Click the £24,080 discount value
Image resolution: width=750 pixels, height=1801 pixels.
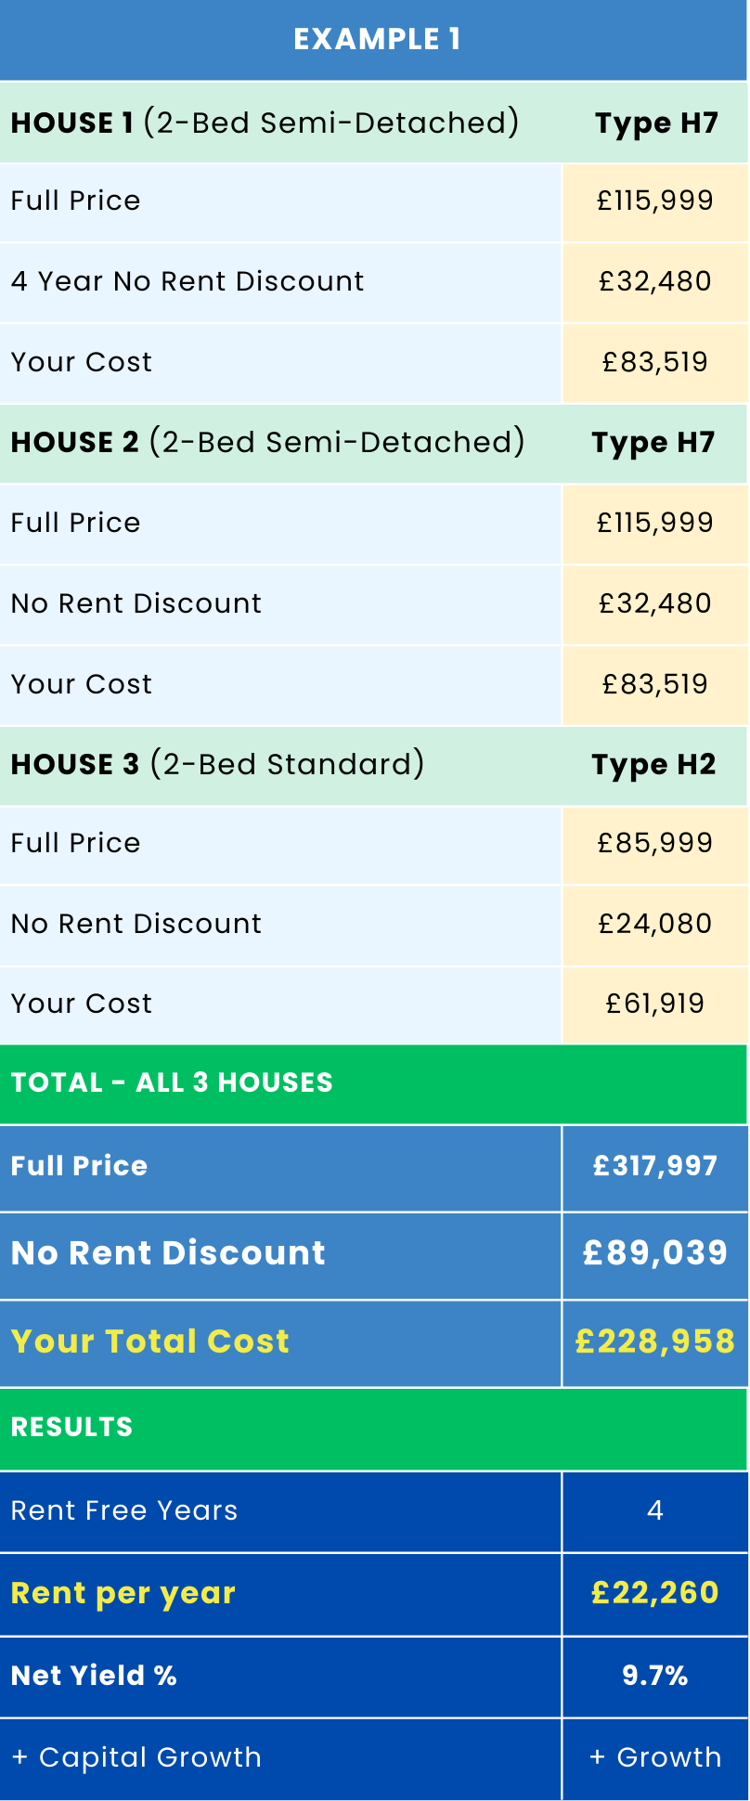655,924
